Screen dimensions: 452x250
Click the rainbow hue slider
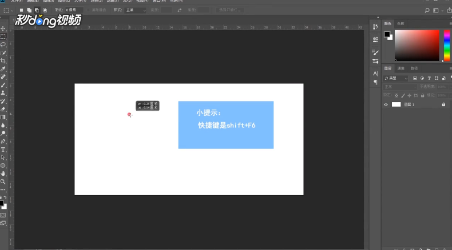[x=446, y=46]
